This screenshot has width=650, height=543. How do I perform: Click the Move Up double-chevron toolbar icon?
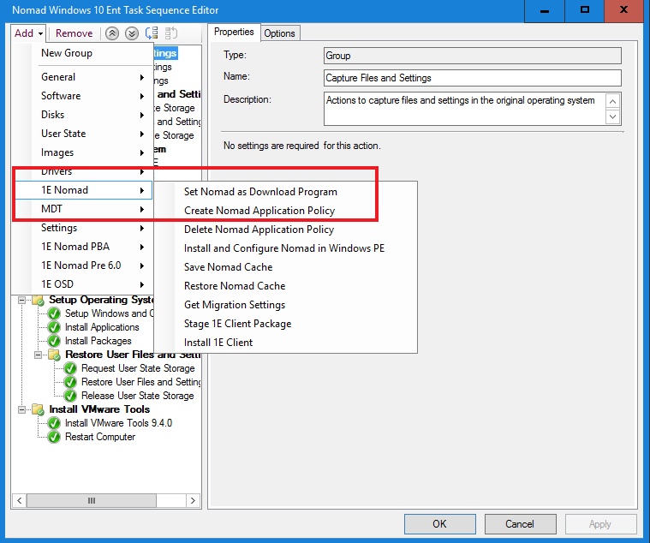[x=112, y=33]
